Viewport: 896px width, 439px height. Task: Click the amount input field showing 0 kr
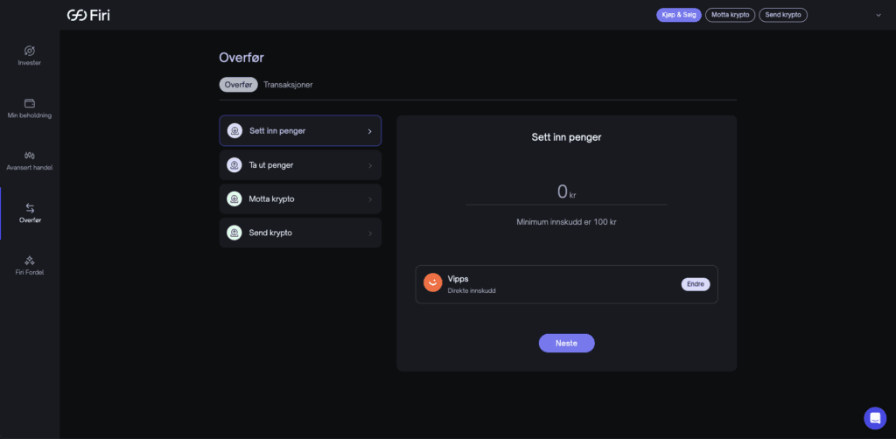click(565, 192)
